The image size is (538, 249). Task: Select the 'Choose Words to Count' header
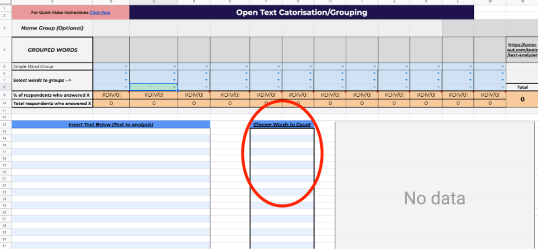[282, 124]
